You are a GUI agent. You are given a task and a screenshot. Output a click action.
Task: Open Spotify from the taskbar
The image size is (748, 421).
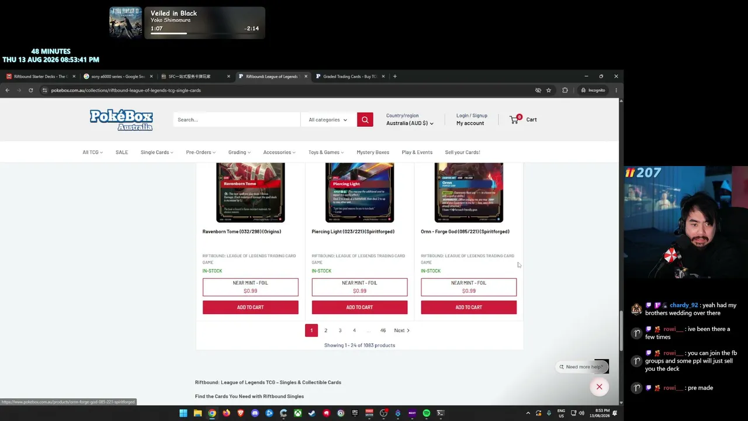click(x=427, y=413)
